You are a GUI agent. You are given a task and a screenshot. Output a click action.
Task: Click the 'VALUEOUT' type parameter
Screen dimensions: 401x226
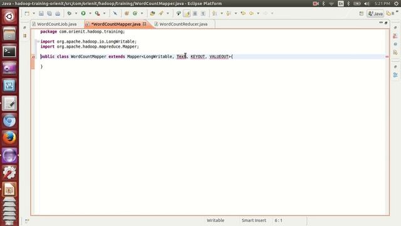tap(219, 56)
